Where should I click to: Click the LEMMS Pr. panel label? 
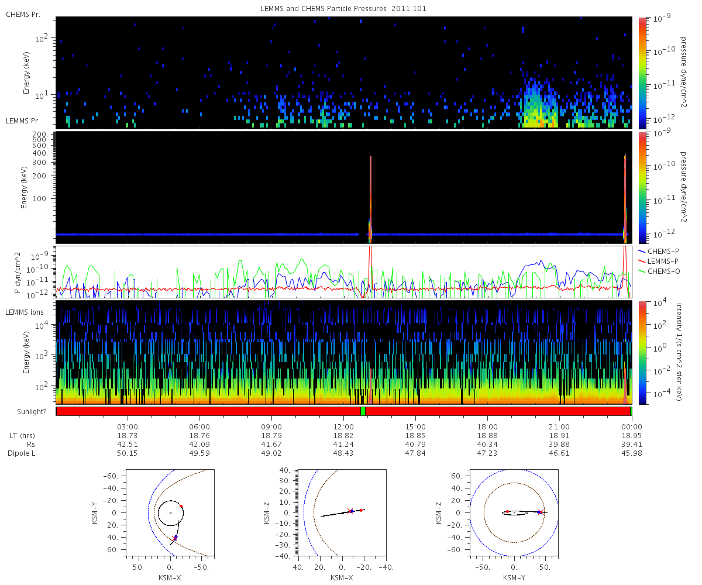(x=23, y=121)
